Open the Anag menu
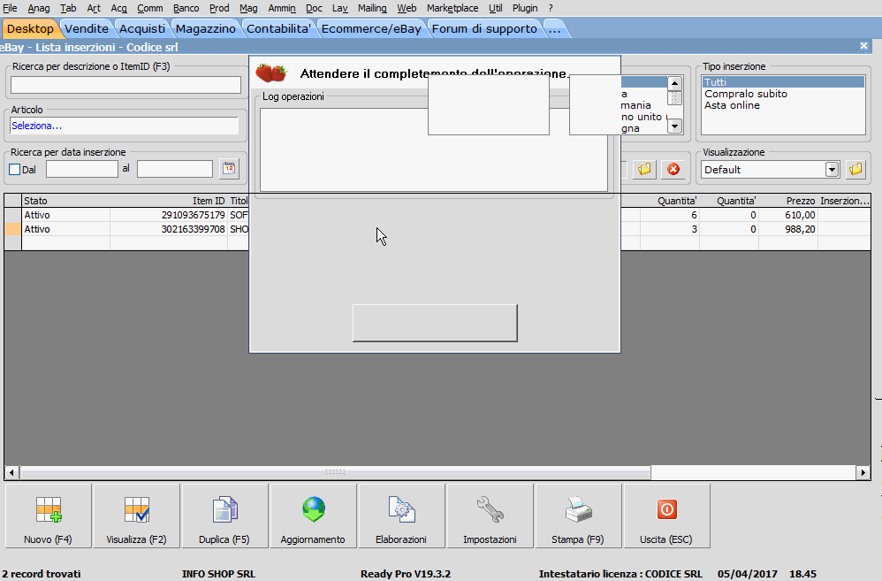This screenshot has height=581, width=882. click(39, 8)
